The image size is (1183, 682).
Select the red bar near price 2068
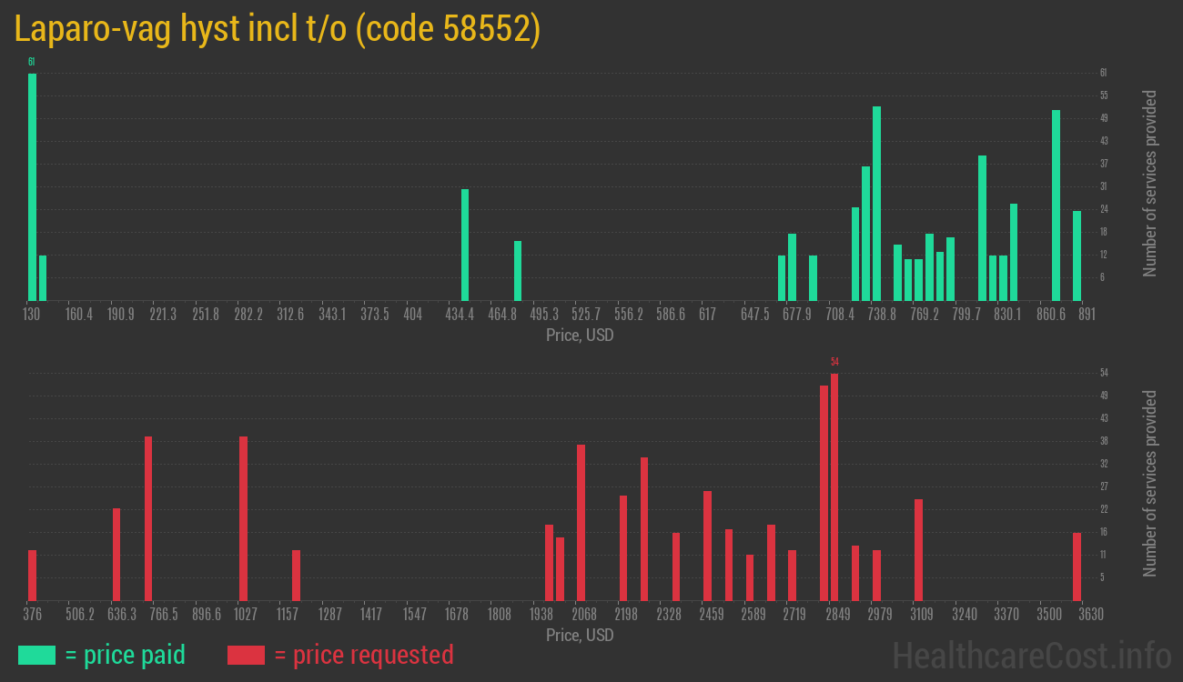(x=581, y=522)
